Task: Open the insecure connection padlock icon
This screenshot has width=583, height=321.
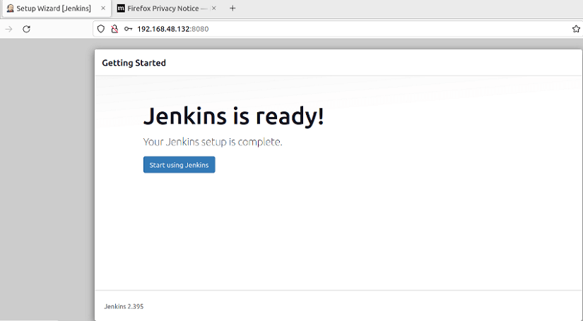Action: pos(114,29)
